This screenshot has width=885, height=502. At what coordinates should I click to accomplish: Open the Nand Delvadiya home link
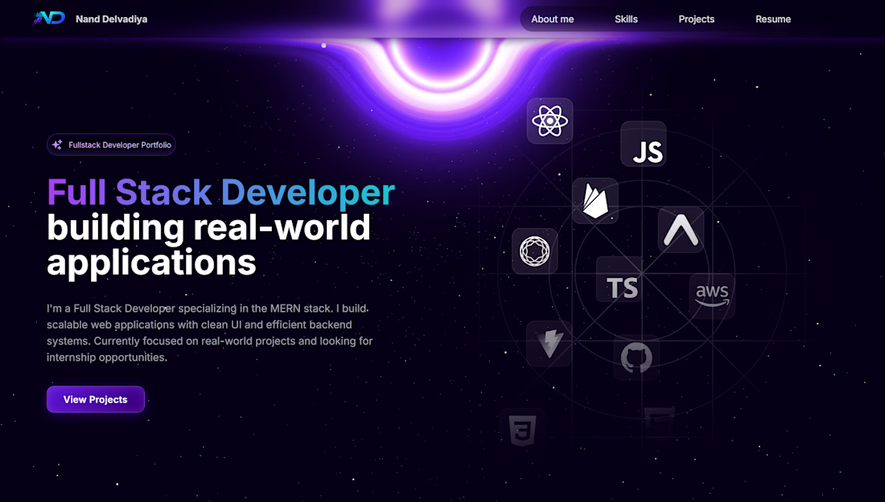(111, 19)
